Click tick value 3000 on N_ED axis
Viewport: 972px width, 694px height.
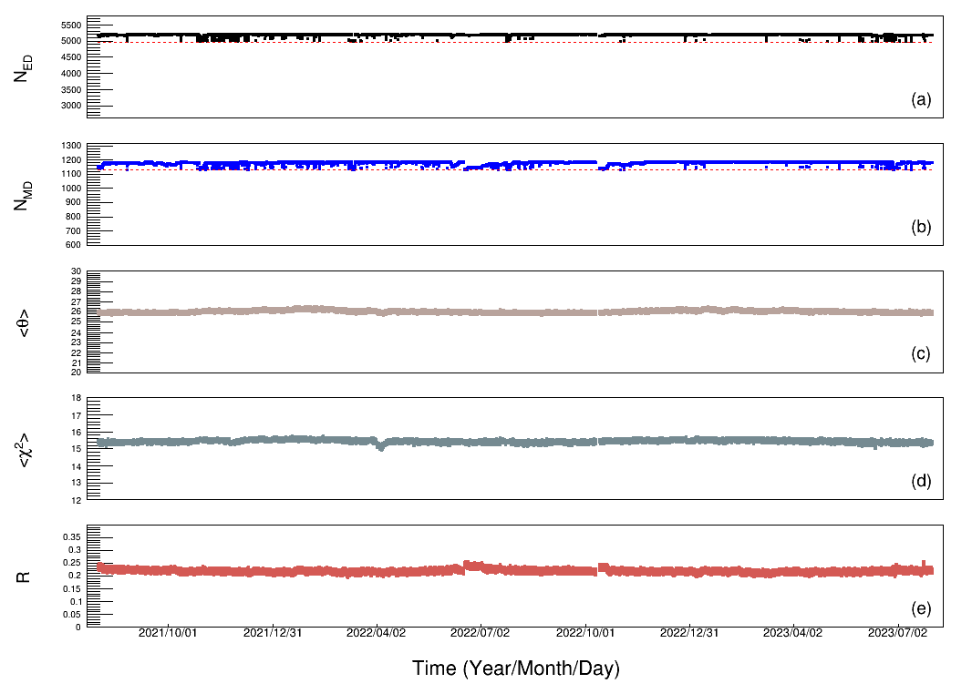coord(71,106)
